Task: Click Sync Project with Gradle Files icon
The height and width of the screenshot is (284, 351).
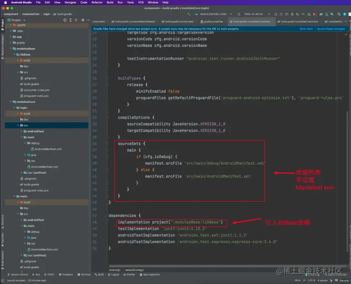Action: (x=321, y=14)
